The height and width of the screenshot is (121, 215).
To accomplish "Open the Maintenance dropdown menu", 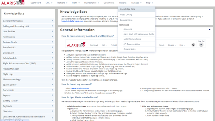I will (92, 3).
